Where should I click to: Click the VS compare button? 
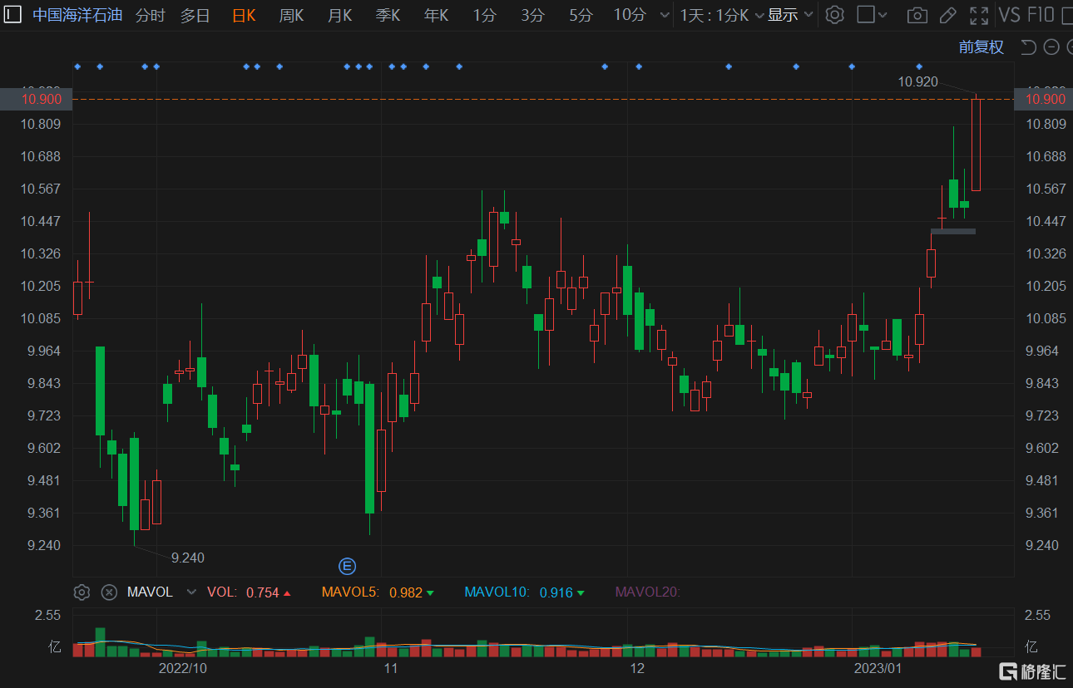(x=1008, y=15)
